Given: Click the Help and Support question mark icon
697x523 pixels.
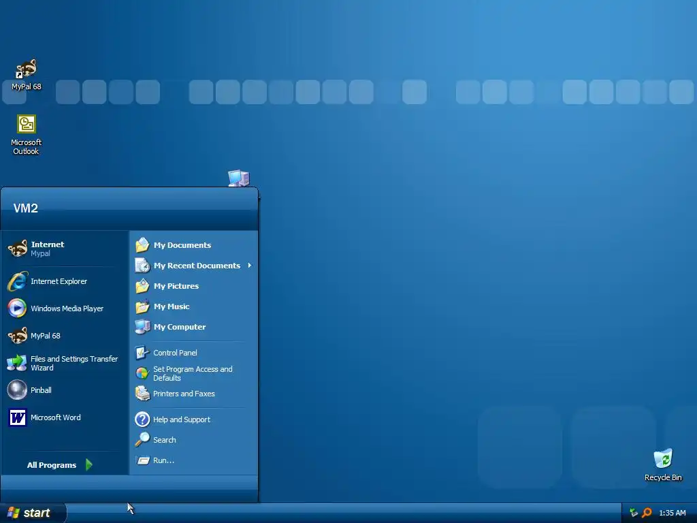Looking at the screenshot, I should pos(142,419).
